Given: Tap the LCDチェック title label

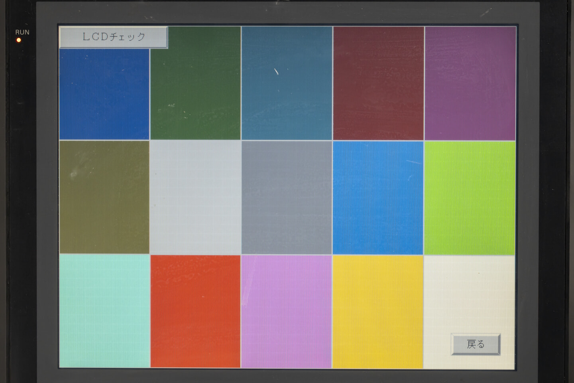Looking at the screenshot, I should point(114,37).
